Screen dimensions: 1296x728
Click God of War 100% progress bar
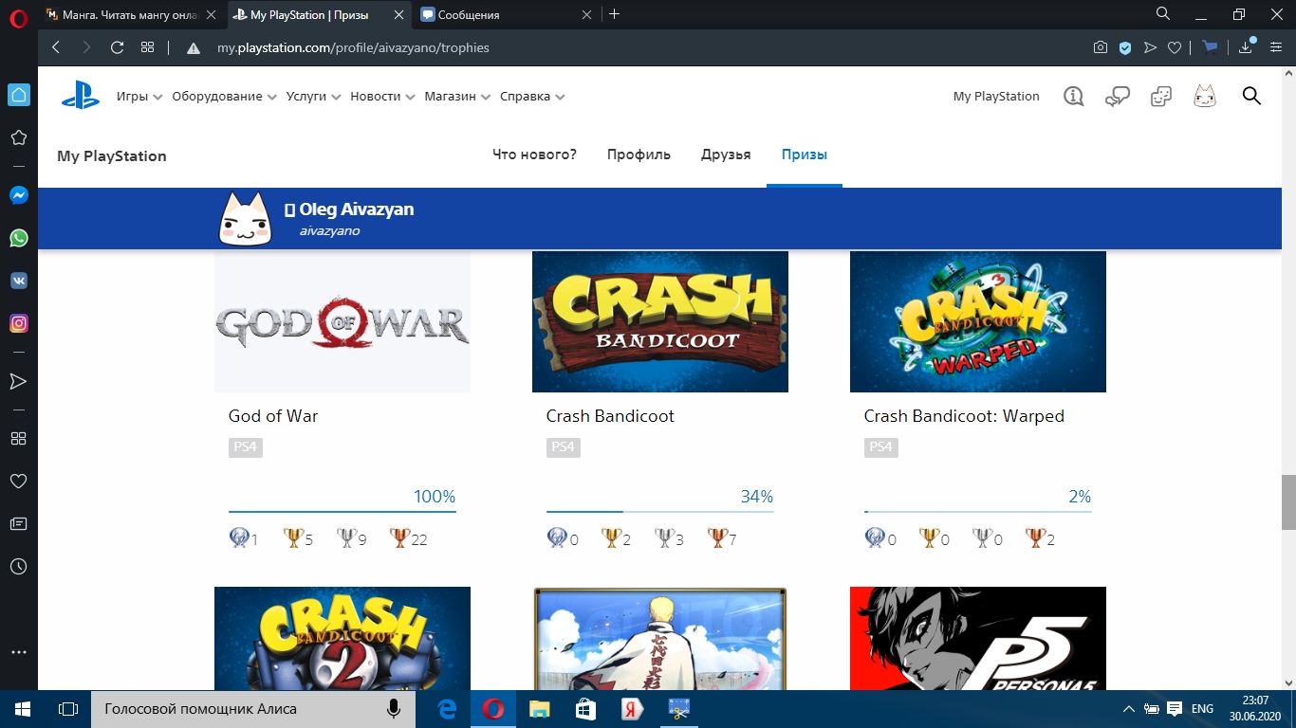click(x=343, y=512)
